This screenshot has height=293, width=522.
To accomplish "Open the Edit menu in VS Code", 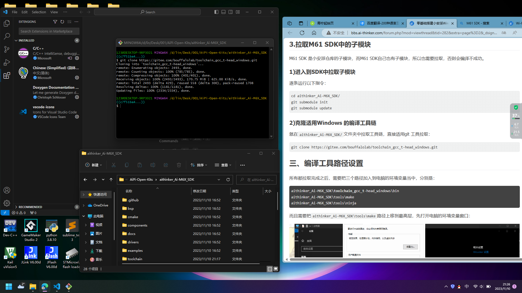I will pos(24,12).
